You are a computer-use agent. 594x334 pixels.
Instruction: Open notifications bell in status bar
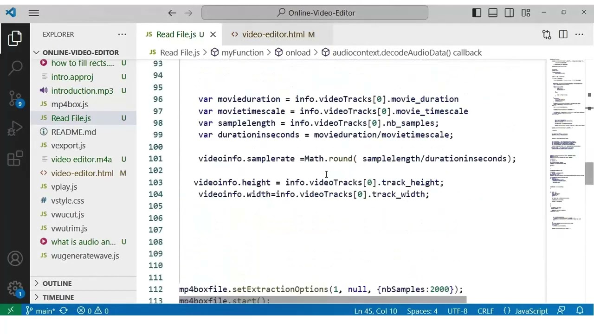pos(580,311)
